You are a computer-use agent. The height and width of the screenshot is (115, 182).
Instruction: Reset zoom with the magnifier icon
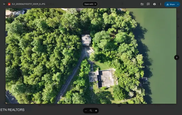point(91,110)
